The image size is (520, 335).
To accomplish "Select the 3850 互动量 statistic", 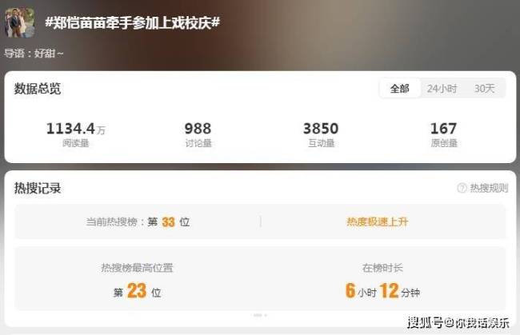I will coord(321,134).
